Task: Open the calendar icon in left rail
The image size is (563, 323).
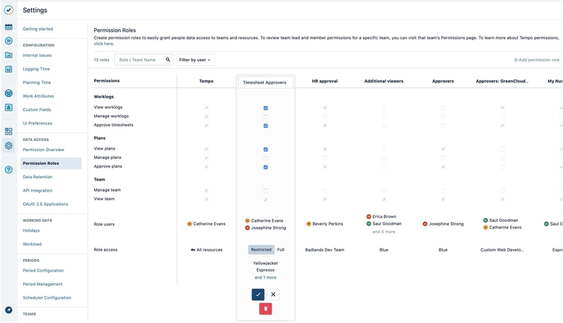Action: [x=8, y=27]
